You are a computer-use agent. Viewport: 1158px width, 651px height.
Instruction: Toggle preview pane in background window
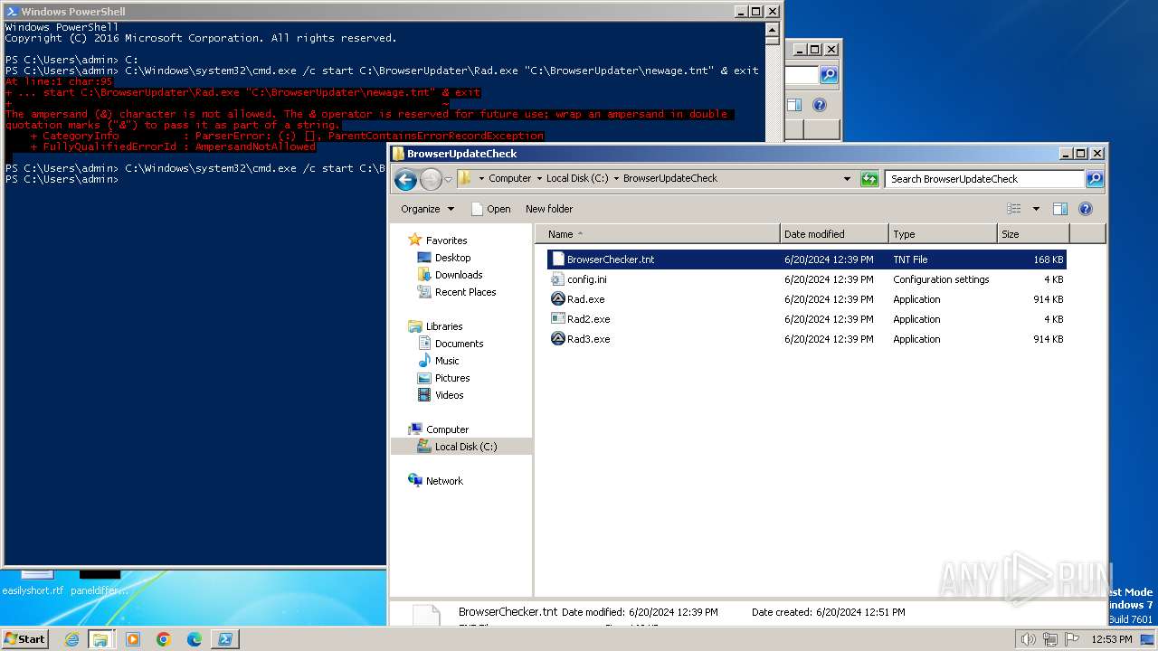794,105
